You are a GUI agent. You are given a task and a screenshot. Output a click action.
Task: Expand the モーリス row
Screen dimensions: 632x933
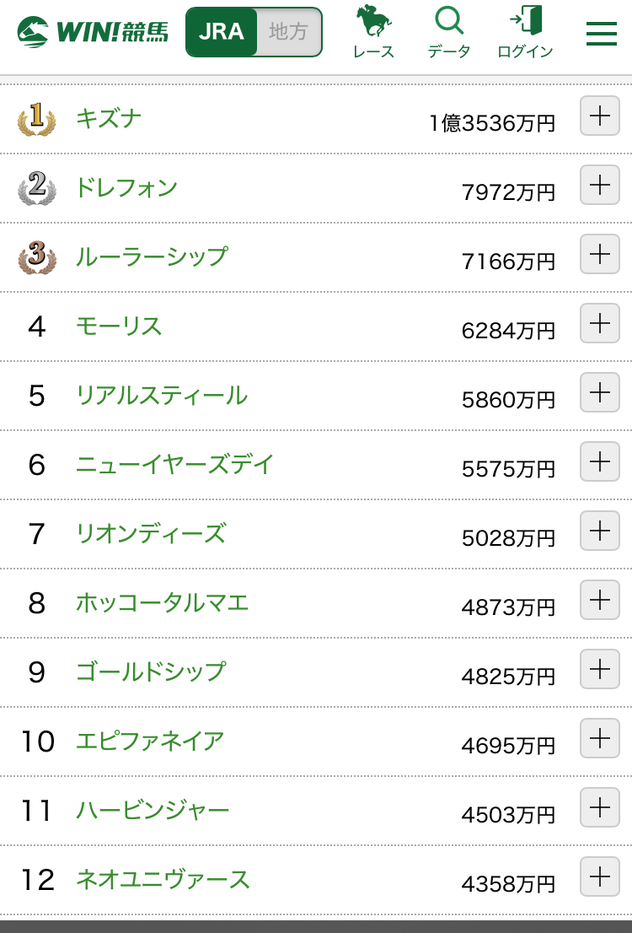[x=599, y=323]
